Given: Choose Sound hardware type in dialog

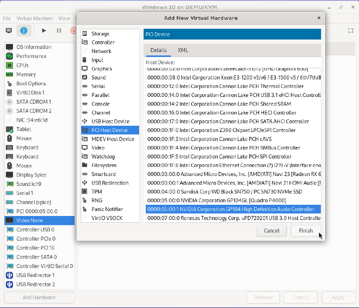Looking at the screenshot, I should point(110,77).
